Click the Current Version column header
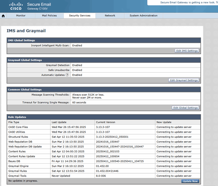Image resolution: width=218 pixels, height=186 pixels. point(105,122)
